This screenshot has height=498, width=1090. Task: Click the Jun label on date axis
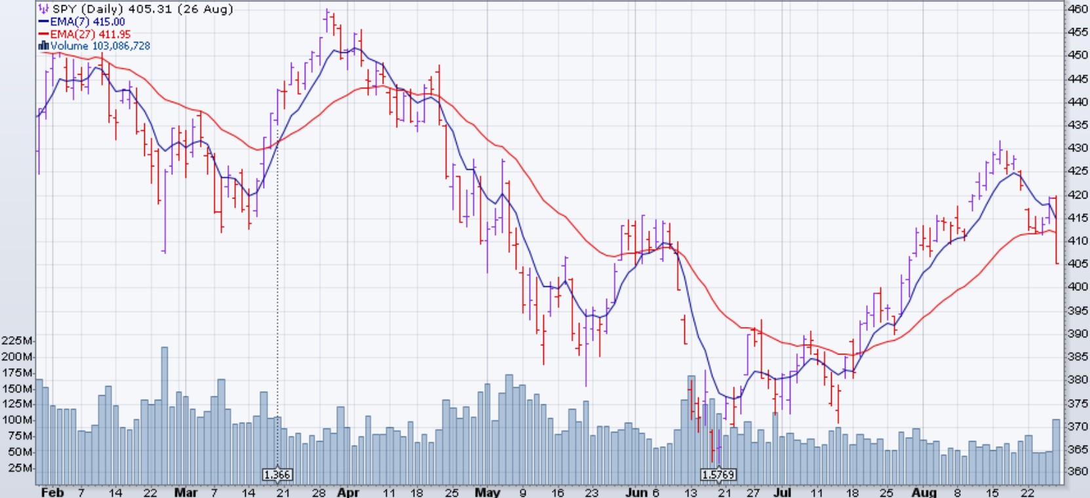pyautogui.click(x=635, y=492)
